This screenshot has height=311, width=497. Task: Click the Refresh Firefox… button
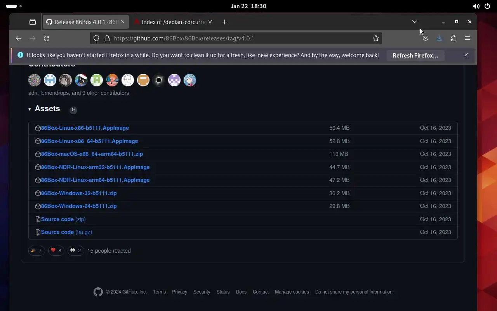click(x=415, y=55)
